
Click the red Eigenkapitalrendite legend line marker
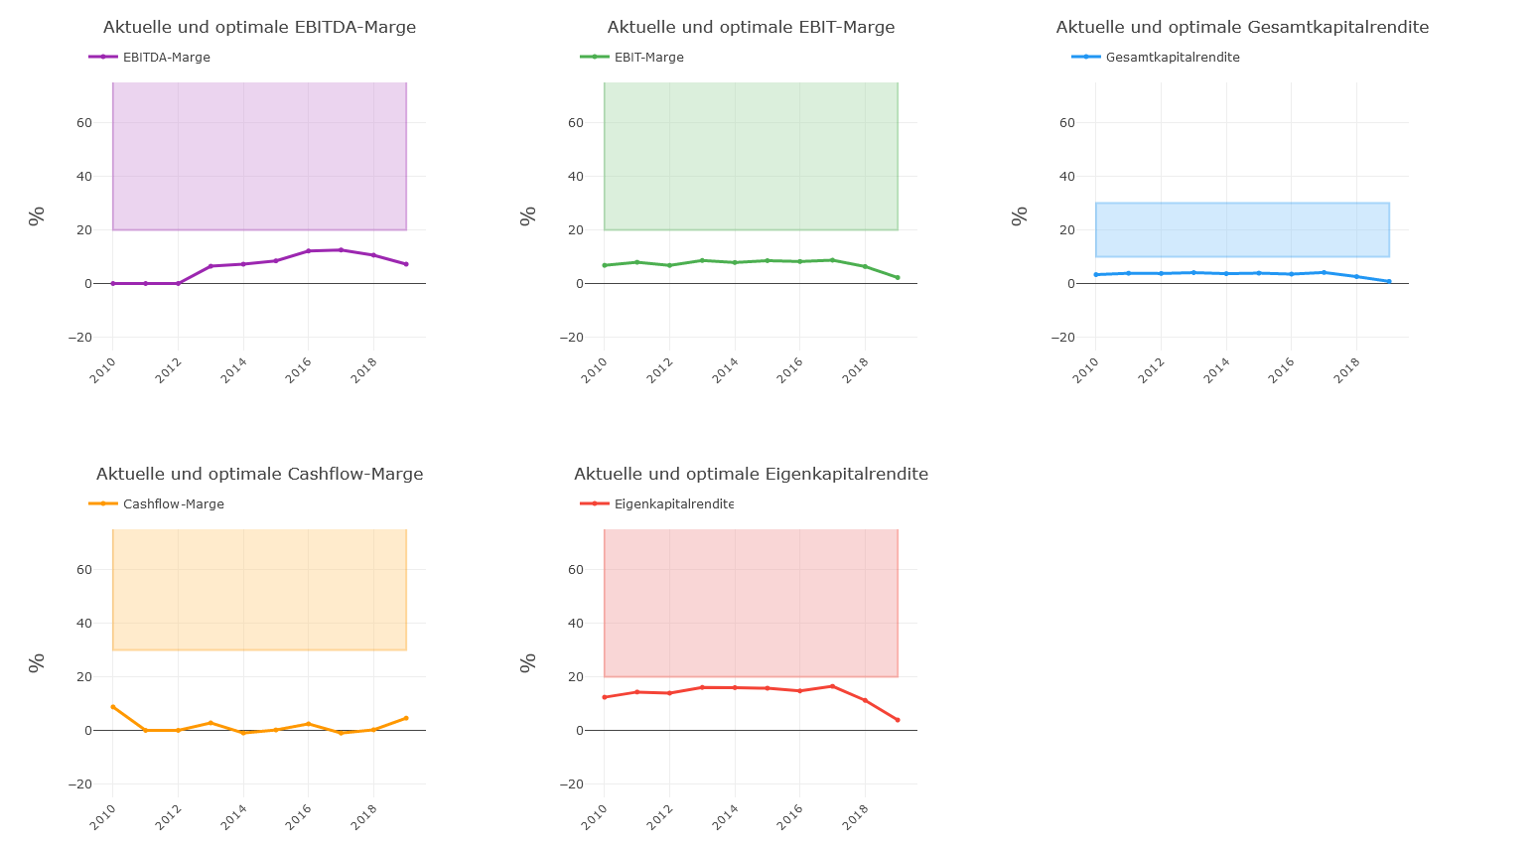coord(595,503)
